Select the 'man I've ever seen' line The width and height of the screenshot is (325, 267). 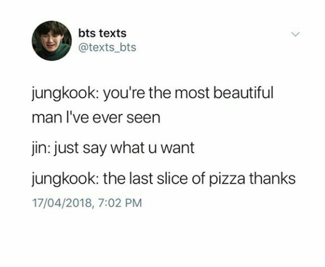(96, 118)
